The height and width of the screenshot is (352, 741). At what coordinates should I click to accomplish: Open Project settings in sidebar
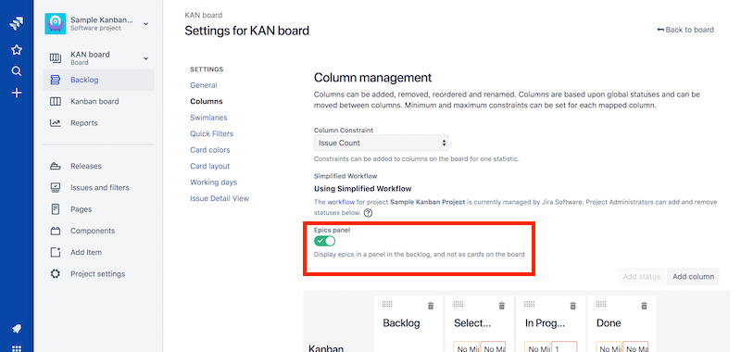(98, 274)
